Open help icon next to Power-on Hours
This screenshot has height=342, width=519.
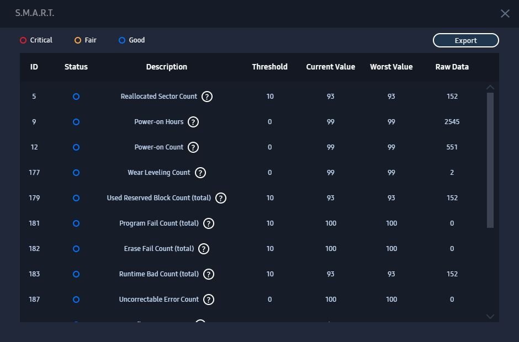click(x=193, y=122)
